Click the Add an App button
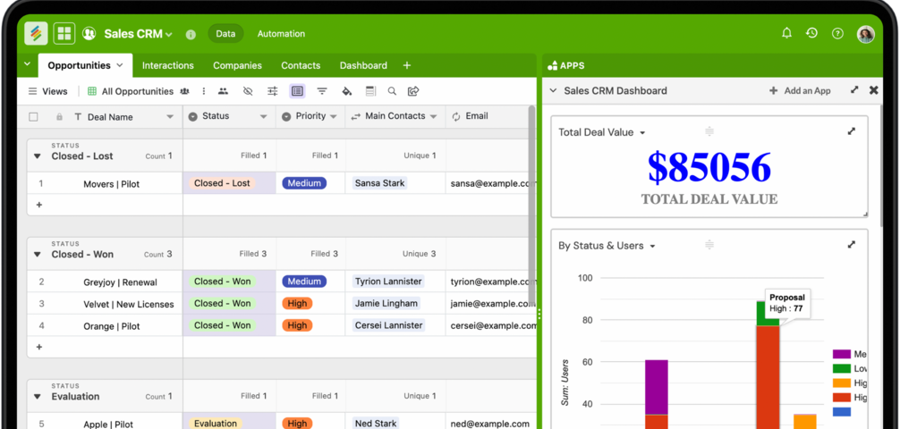The width and height of the screenshot is (900, 429). [800, 90]
